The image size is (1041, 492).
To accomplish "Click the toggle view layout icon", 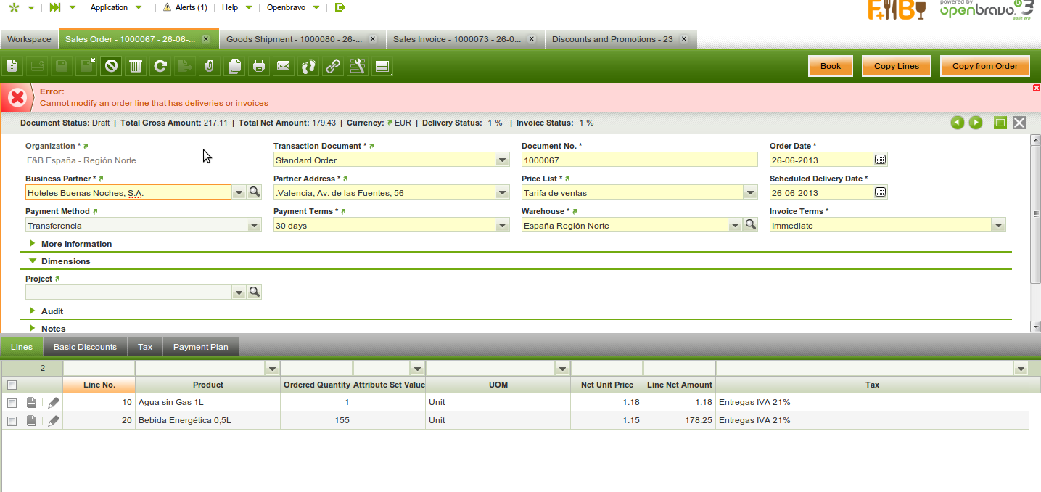I will pyautogui.click(x=382, y=67).
